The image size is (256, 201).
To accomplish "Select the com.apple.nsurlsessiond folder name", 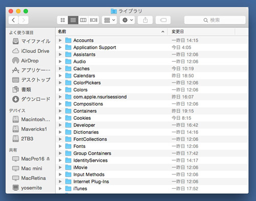I will pyautogui.click(x=100, y=97).
